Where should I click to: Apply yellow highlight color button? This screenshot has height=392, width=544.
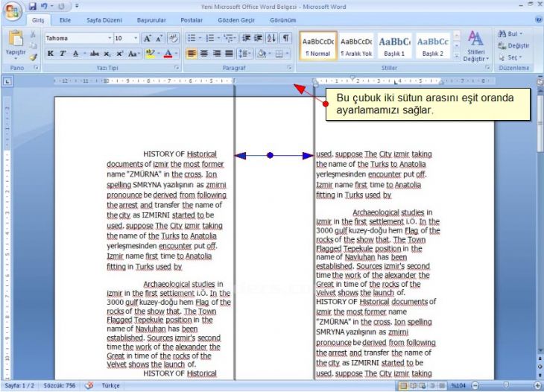point(151,54)
